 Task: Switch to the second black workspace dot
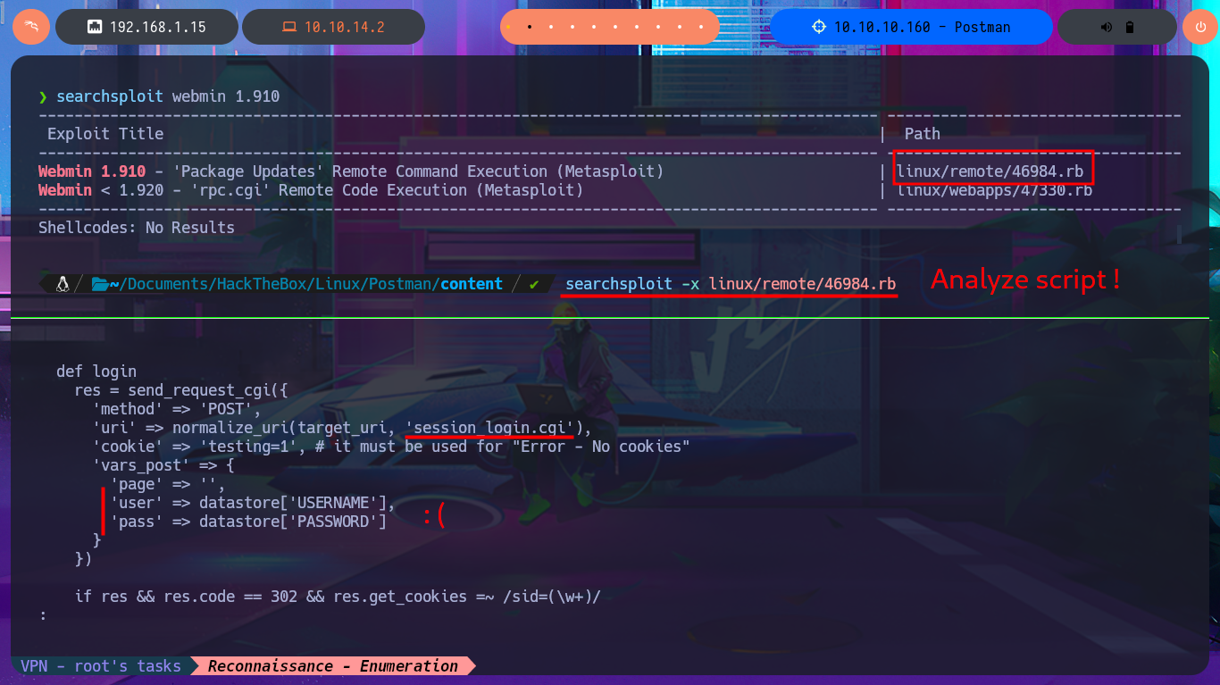click(530, 27)
